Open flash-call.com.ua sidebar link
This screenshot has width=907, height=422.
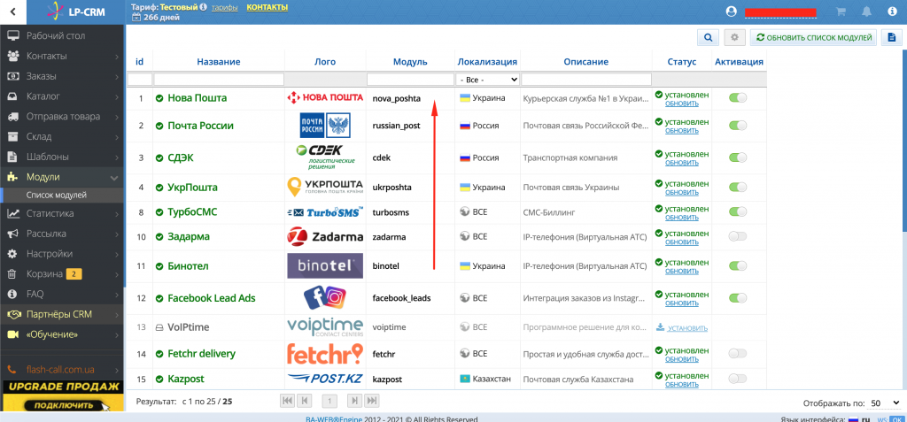click(x=60, y=370)
